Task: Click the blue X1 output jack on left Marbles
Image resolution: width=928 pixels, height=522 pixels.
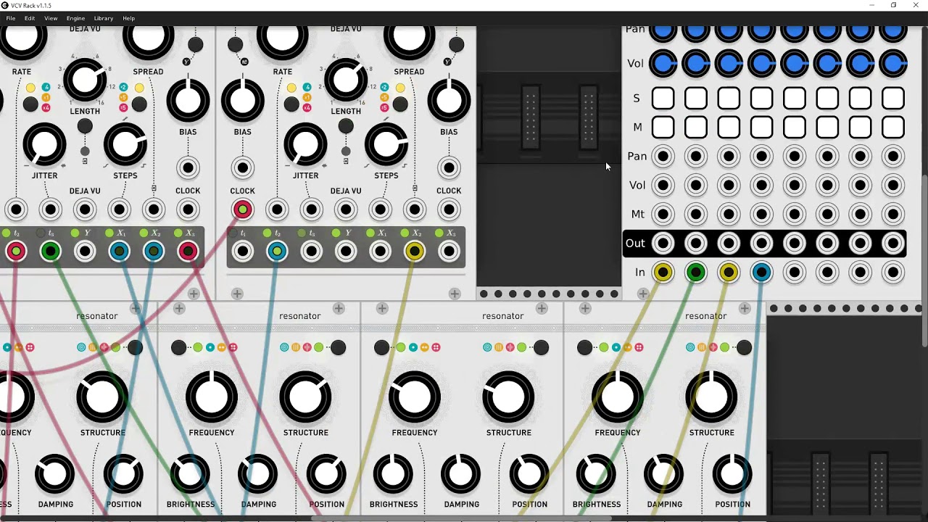Action: point(119,252)
